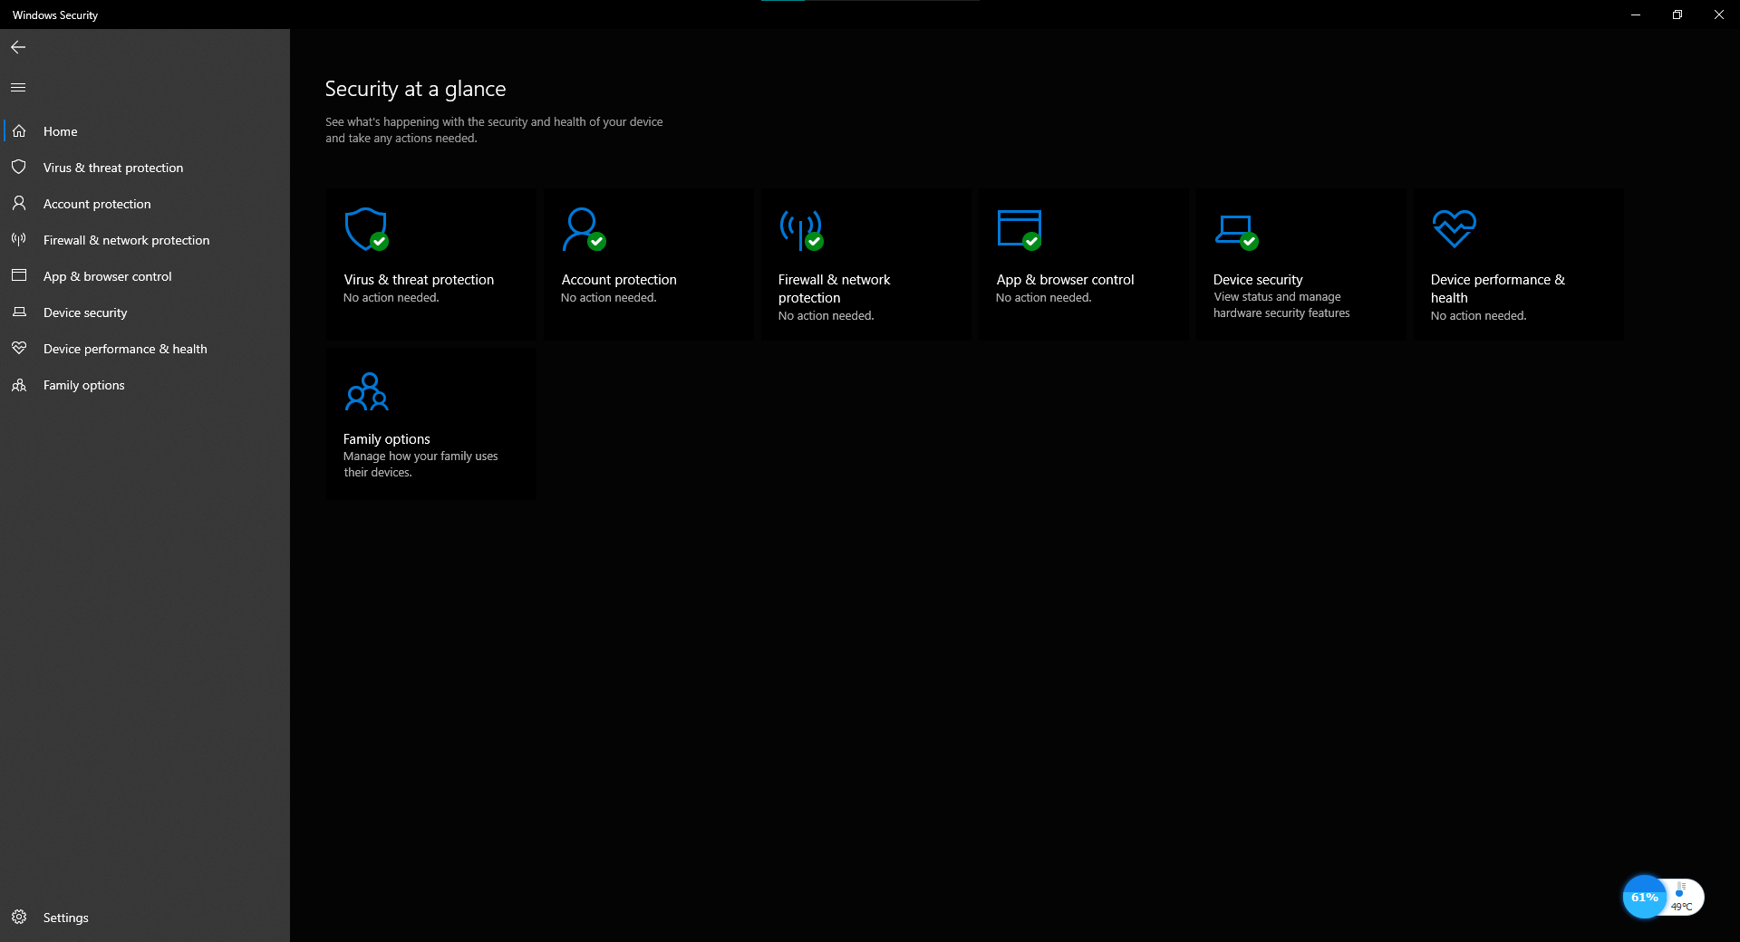Click the large shield icon on Virus & threat protection card
The width and height of the screenshot is (1740, 942).
366,229
